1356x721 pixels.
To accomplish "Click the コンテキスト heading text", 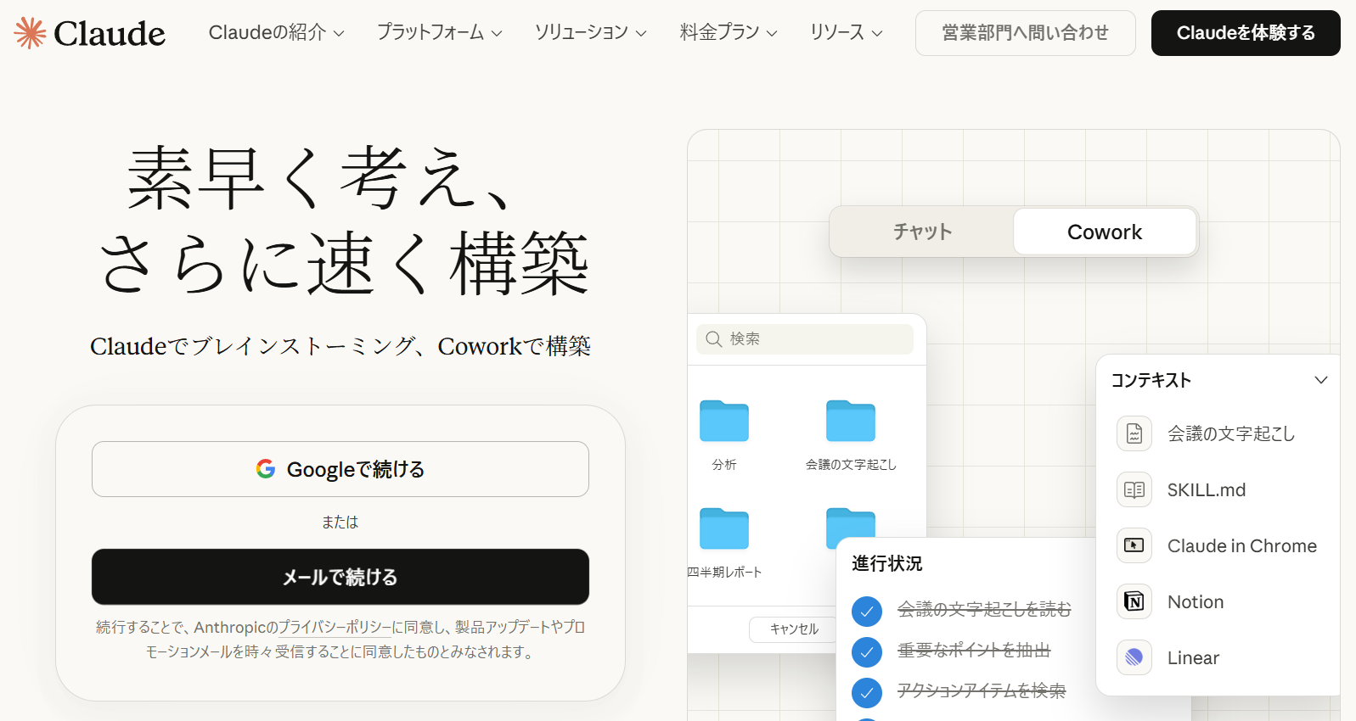I will coord(1151,380).
